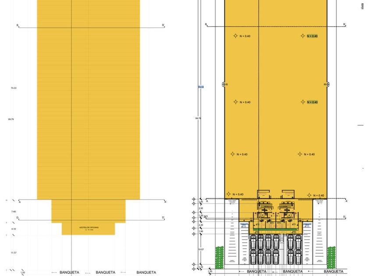Image resolution: width=368 pixels, height=276 pixels.
Task: Click the circular marker on the building's right wall
Action: 328,84
